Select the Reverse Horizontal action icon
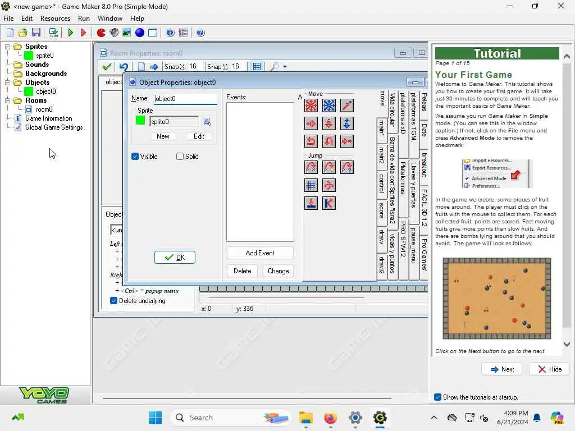The image size is (575, 431). pos(311,141)
